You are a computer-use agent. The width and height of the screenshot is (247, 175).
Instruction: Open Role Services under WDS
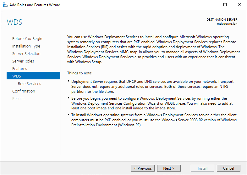[29, 84]
